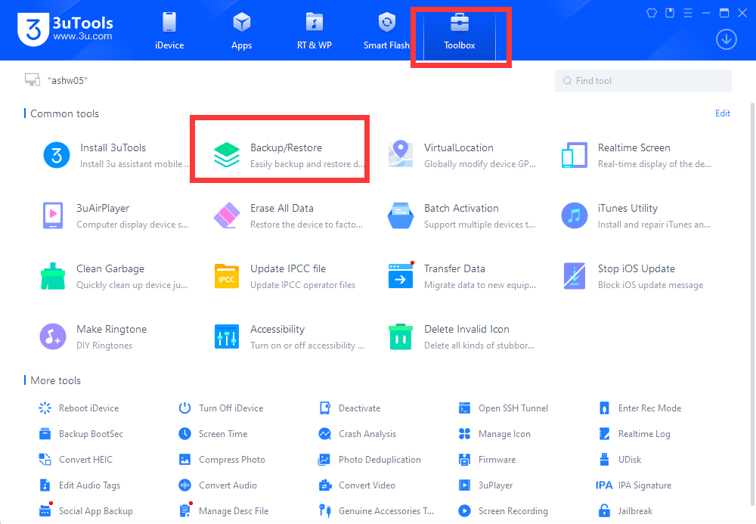Switch to the iDevice tab
This screenshot has height=524, width=756.
pyautogui.click(x=169, y=30)
